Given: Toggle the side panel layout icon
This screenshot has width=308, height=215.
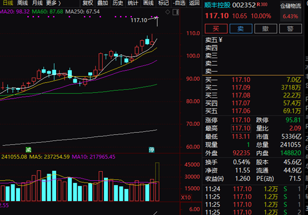Looking at the screenshot, I should pos(176,12).
